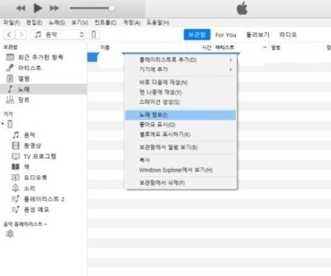Select the 보관함 tab
The image size is (331, 276).
coord(197,35)
